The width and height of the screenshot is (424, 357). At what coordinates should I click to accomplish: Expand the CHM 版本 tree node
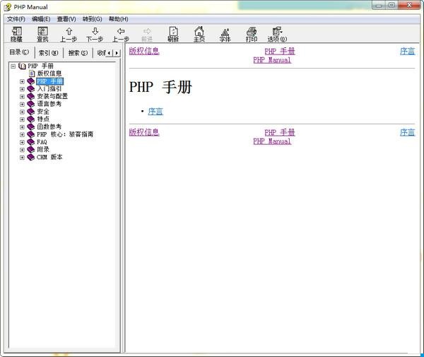click(x=22, y=157)
